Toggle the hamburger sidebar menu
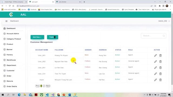The image size is (173, 97). click(6, 21)
